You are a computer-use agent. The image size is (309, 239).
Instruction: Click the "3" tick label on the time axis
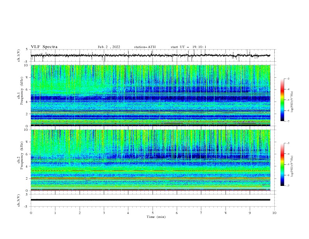pyautogui.click(x=104, y=213)
